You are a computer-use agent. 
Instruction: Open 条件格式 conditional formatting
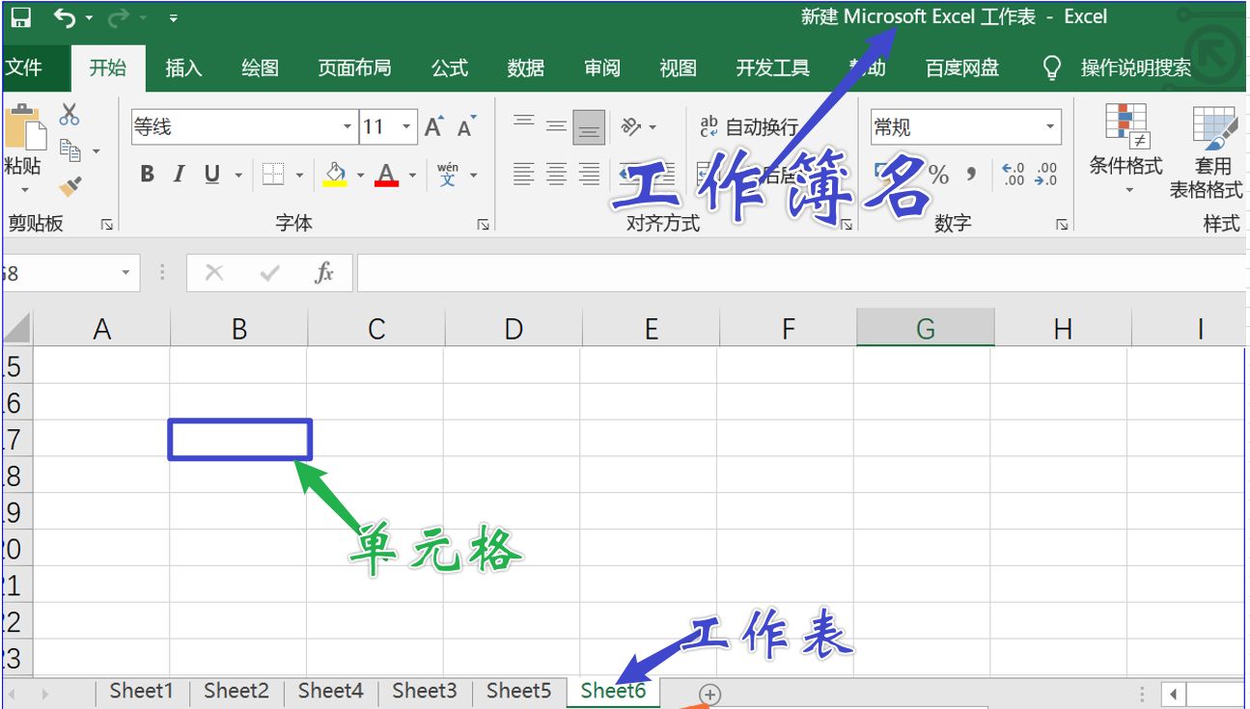pos(1126,150)
